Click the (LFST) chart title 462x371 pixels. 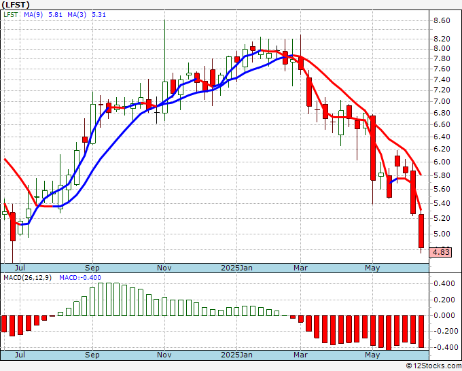tap(16, 5)
